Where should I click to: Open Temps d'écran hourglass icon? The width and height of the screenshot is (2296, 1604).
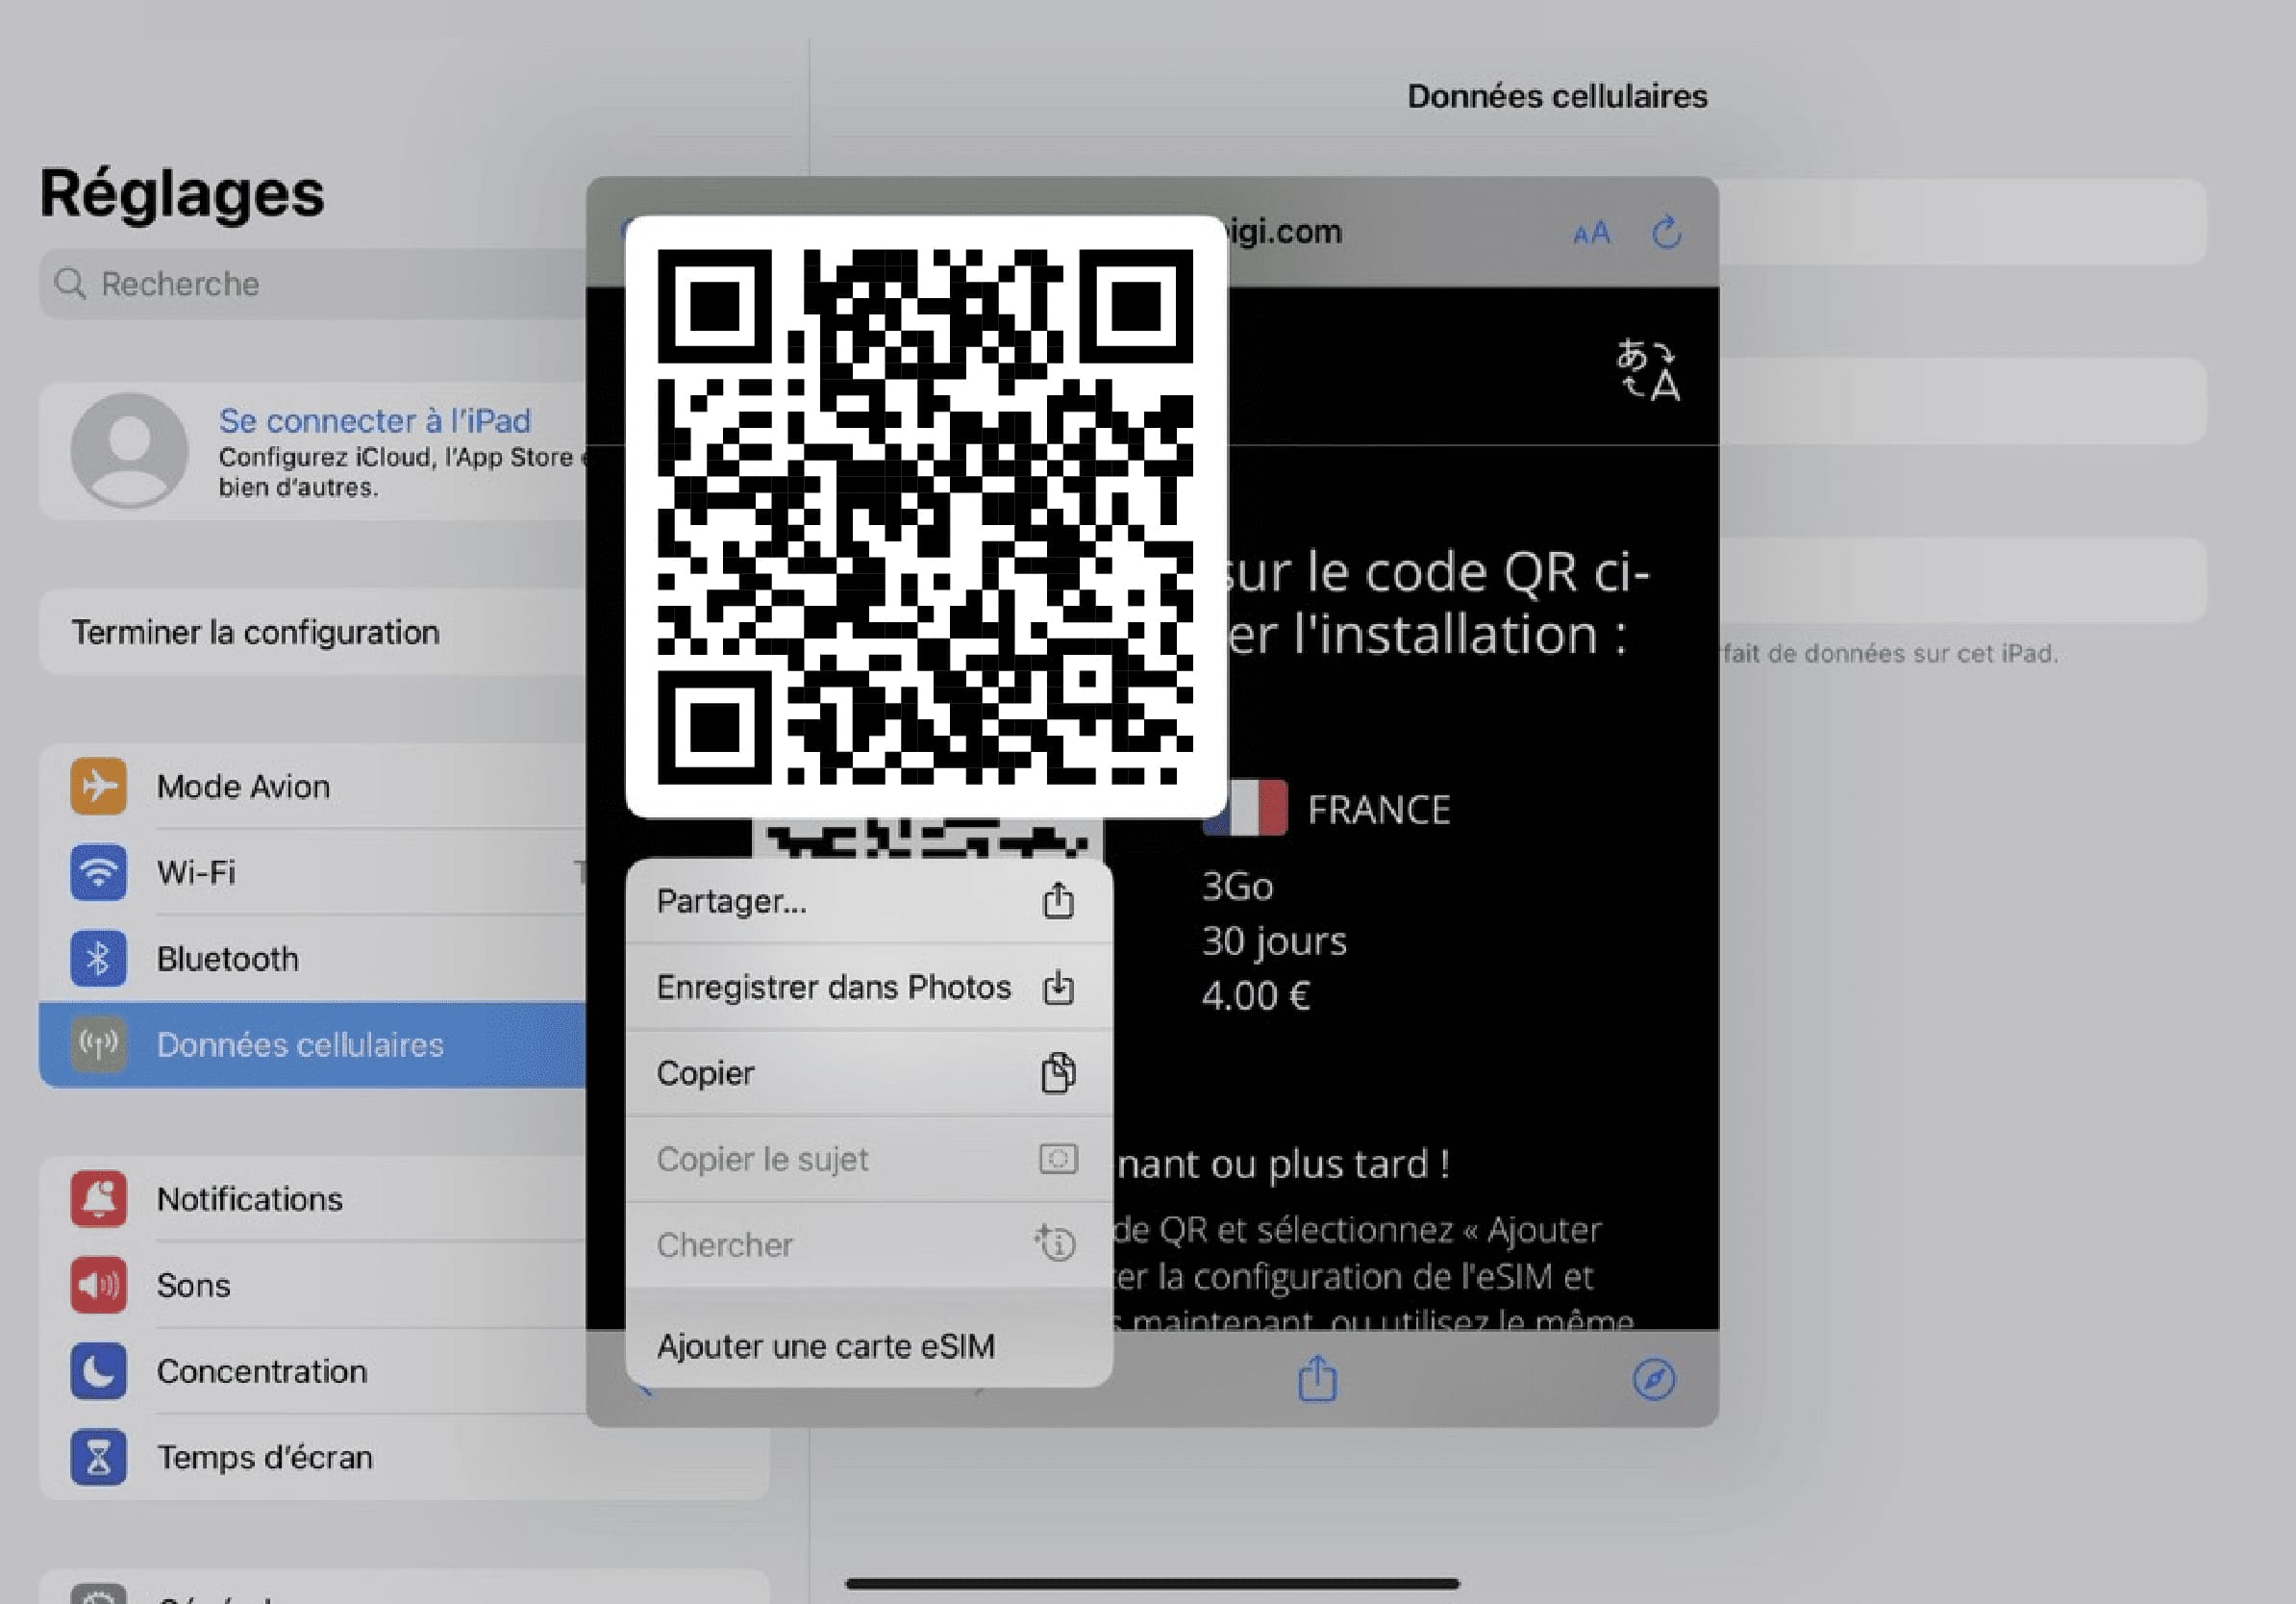(x=98, y=1456)
